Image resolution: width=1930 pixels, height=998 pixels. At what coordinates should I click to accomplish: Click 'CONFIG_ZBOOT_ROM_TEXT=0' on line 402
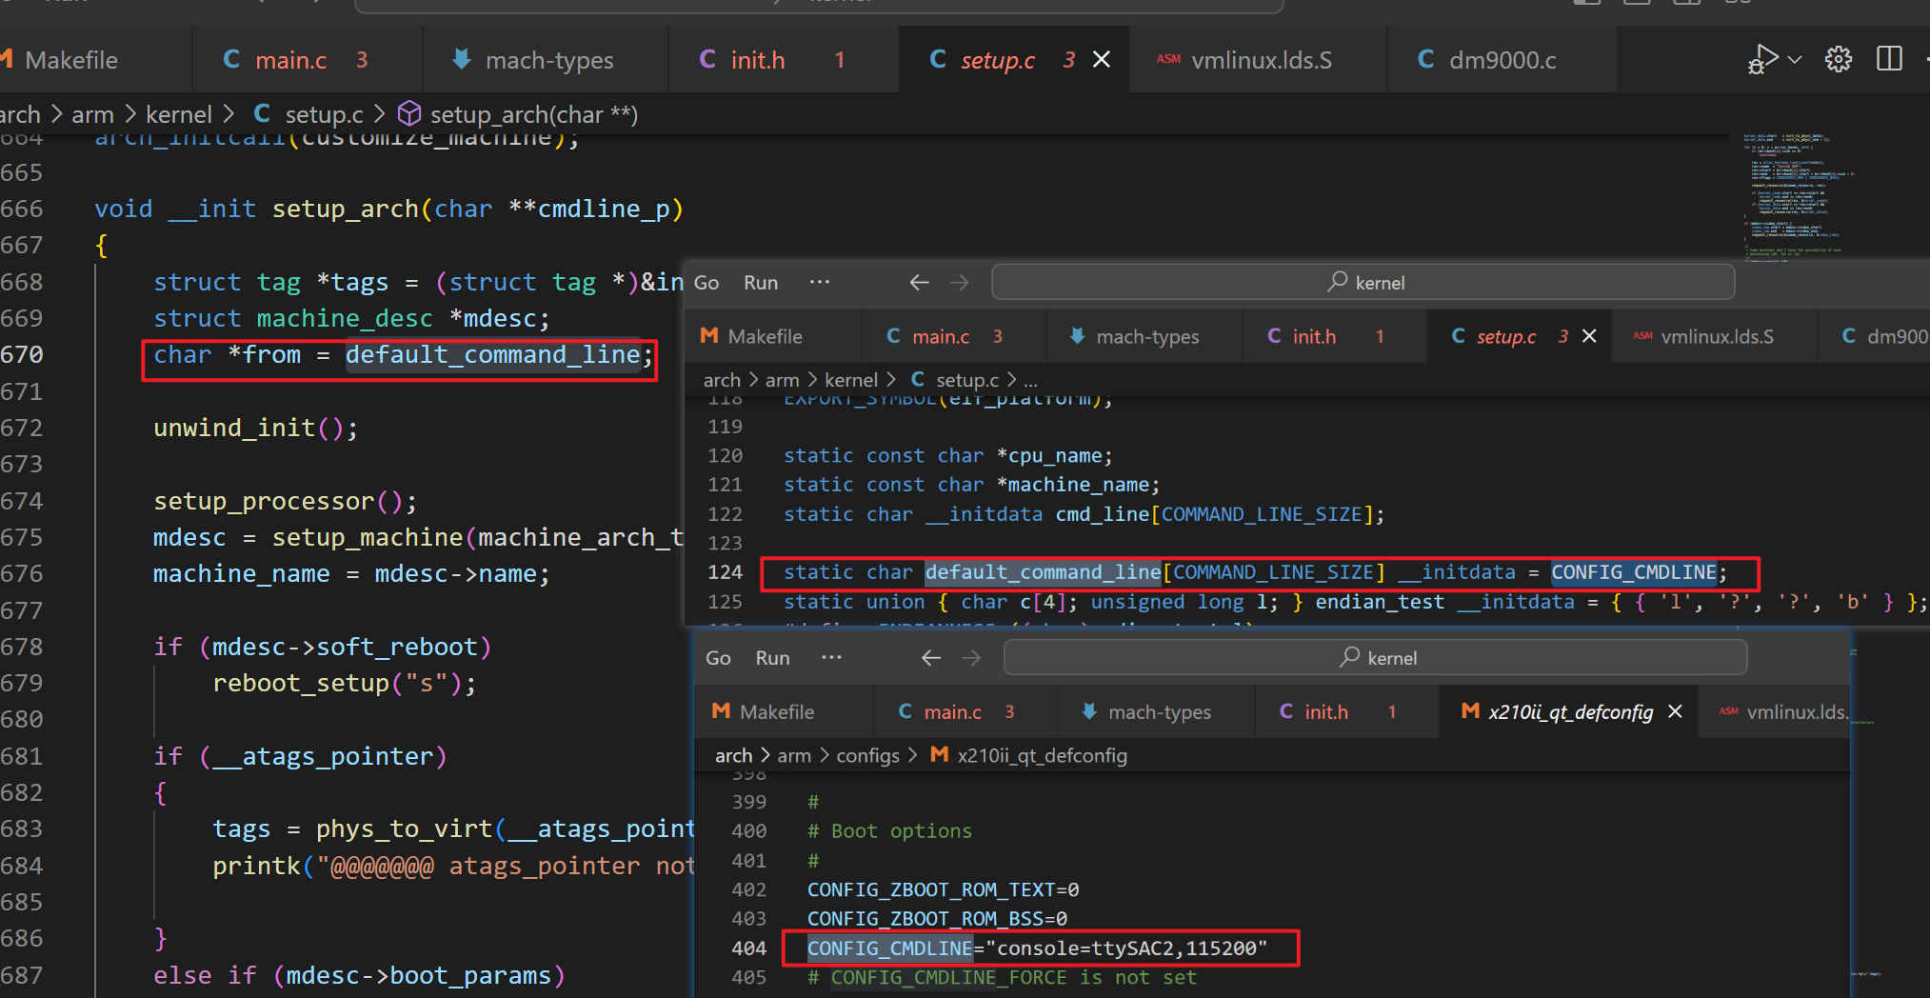943,890
